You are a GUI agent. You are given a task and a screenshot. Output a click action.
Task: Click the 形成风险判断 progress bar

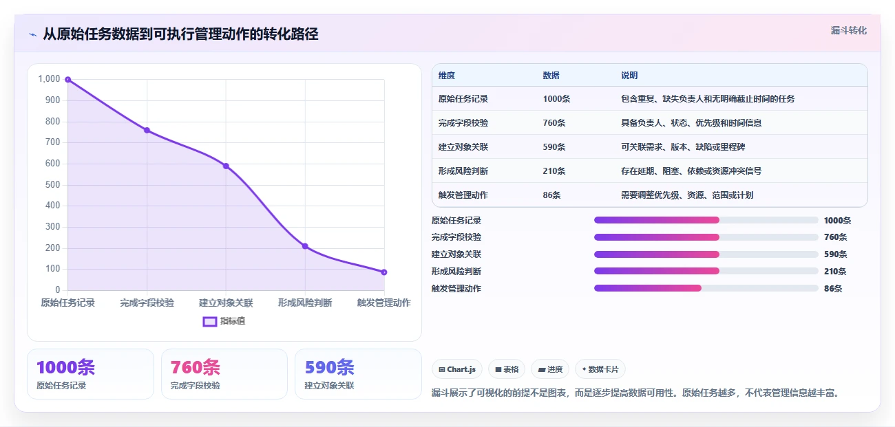[706, 271]
